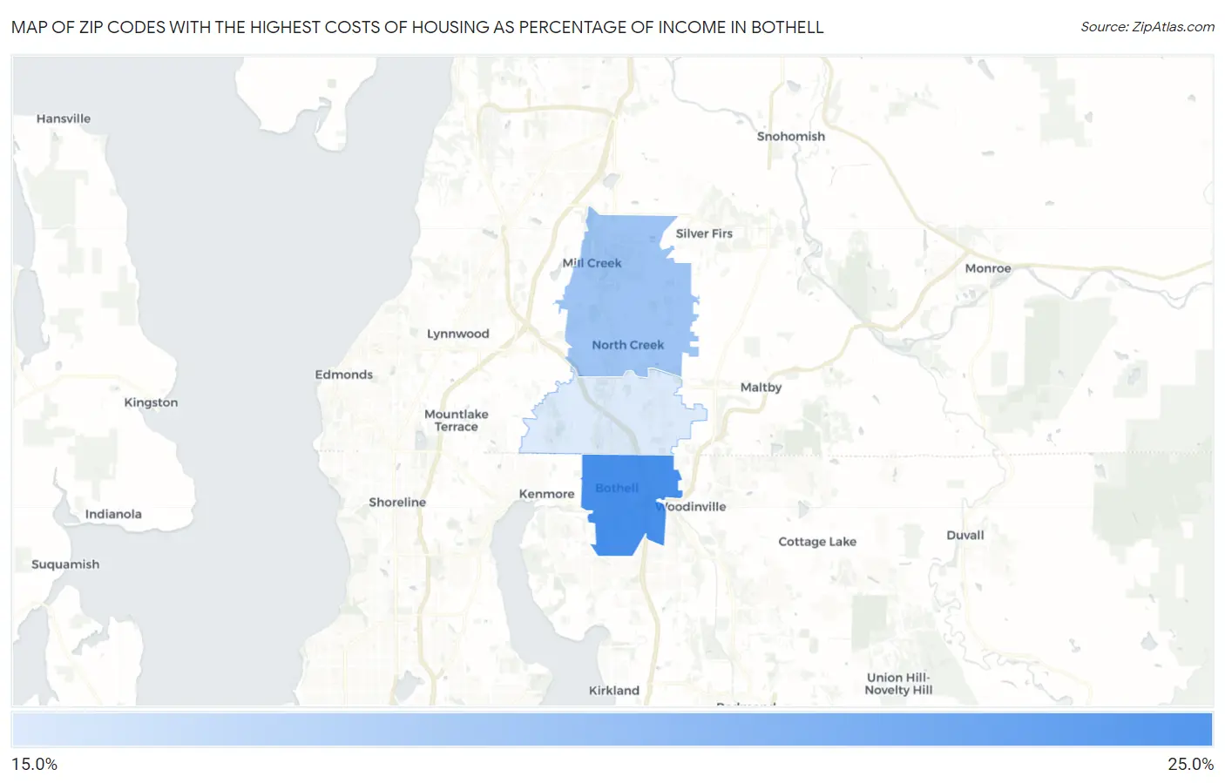Click the 'Suquamish' map label

(x=65, y=564)
